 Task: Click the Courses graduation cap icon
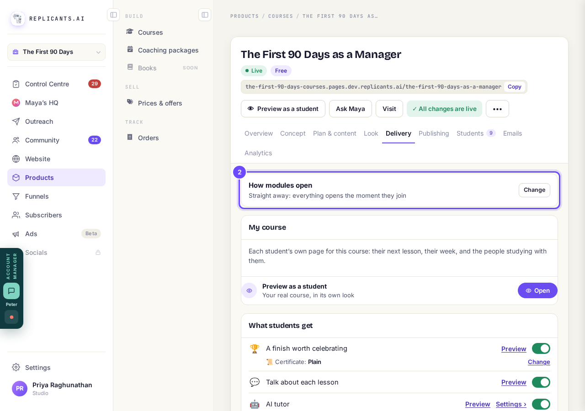(130, 32)
